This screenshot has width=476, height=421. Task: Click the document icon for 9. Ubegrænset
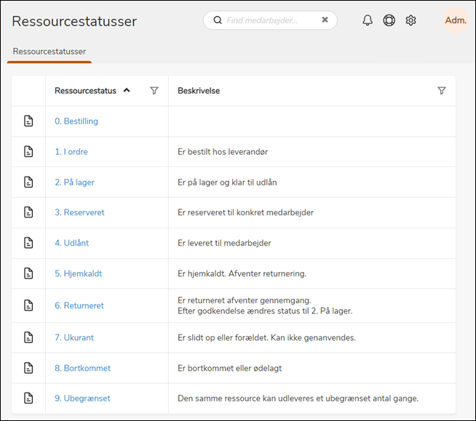click(28, 398)
